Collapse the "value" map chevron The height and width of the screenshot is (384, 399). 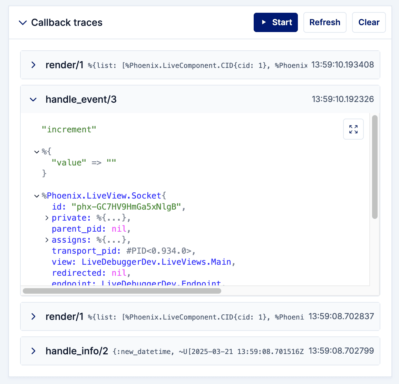point(37,152)
